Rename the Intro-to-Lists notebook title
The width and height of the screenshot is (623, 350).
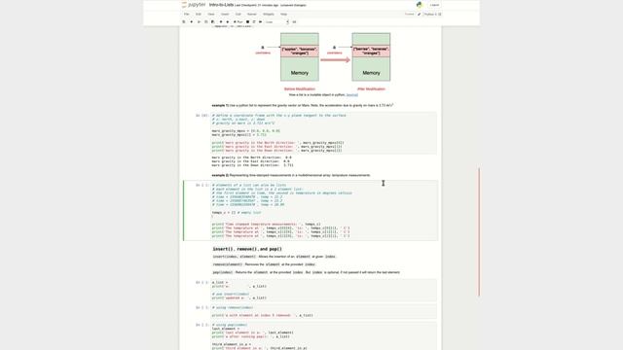[x=221, y=5]
